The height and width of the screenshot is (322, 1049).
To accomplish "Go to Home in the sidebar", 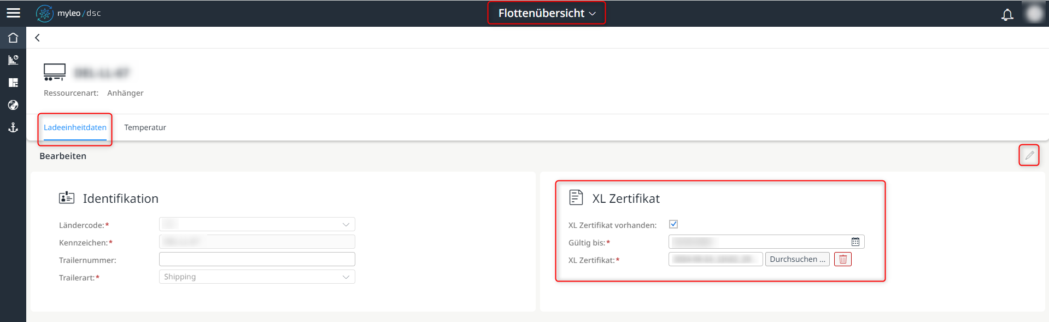I will [x=13, y=38].
